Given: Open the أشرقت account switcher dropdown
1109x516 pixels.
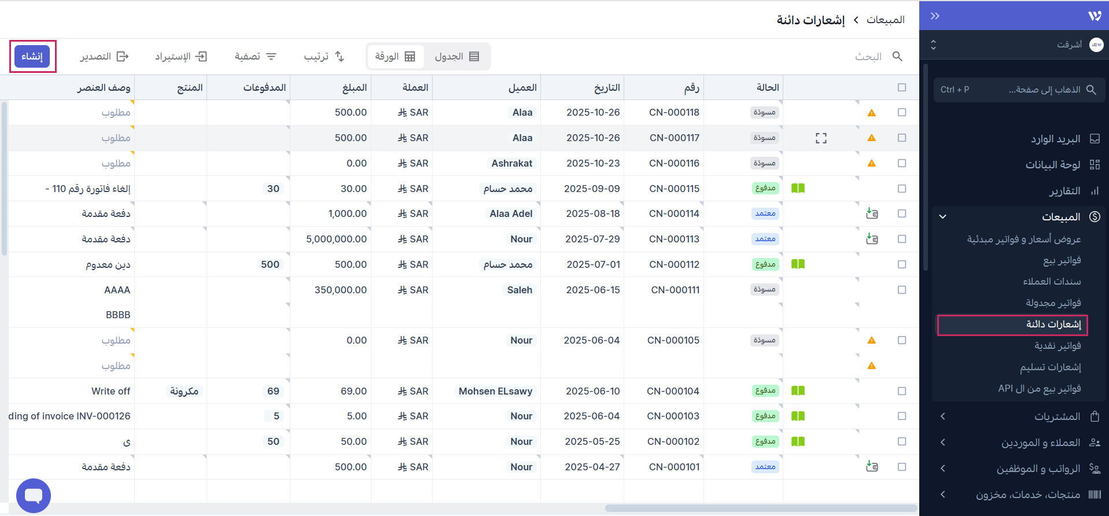Looking at the screenshot, I should (x=933, y=45).
